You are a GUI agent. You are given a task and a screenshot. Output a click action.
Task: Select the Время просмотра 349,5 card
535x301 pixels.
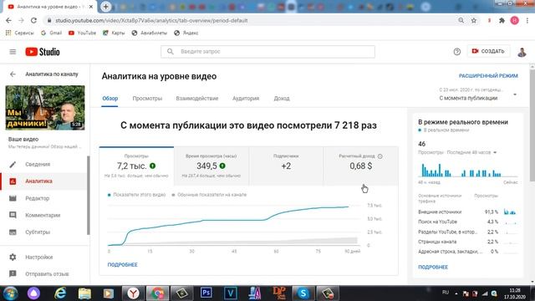(211, 166)
